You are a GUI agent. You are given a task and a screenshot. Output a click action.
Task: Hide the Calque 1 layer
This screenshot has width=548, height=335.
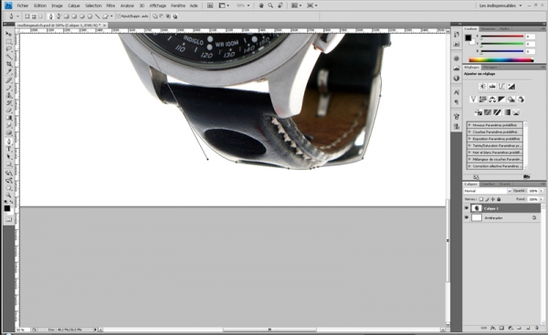[466, 208]
